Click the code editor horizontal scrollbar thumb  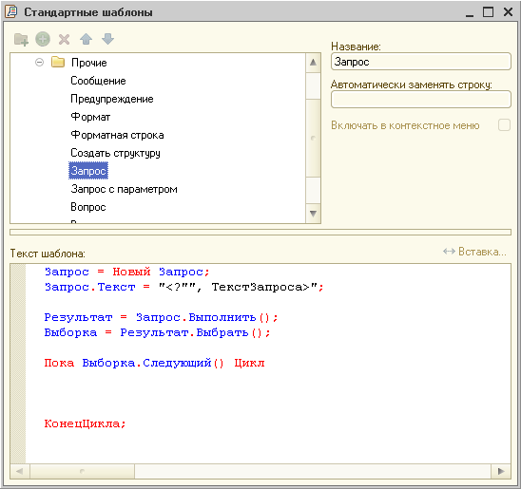(82, 471)
